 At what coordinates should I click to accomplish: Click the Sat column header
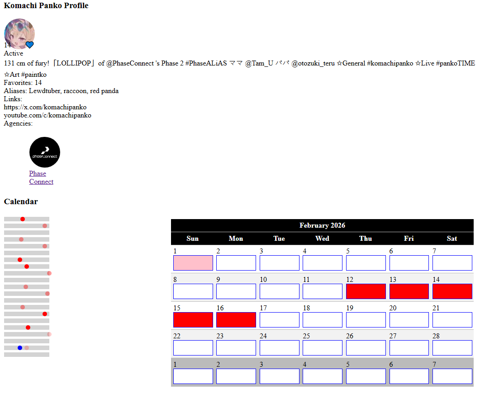[x=452, y=239]
